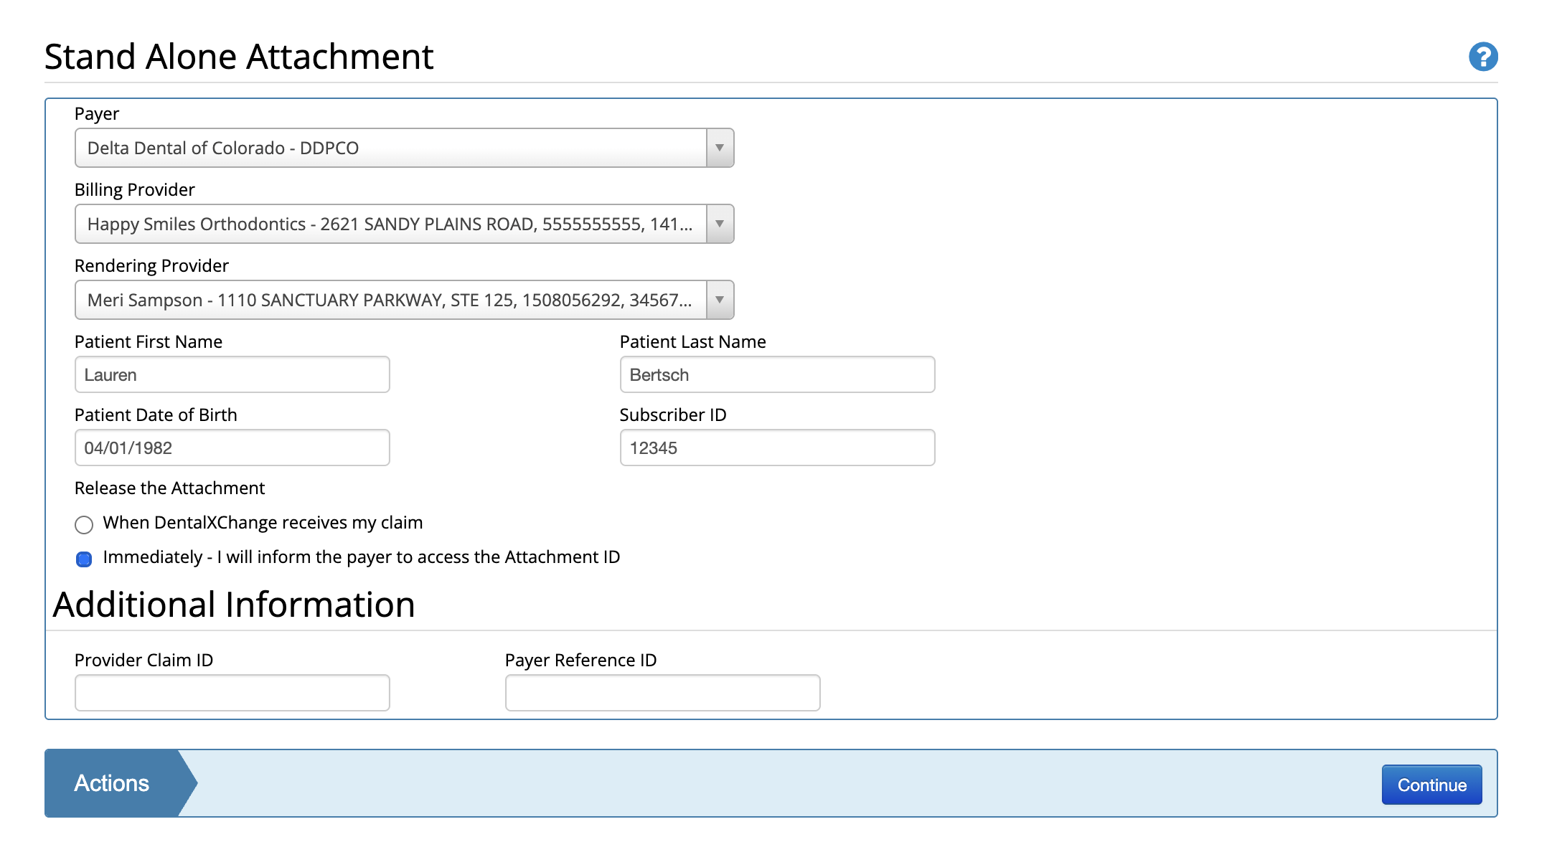Click 'When DentalXChange receives my claim' label text
Image resolution: width=1557 pixels, height=842 pixels.
click(x=263, y=523)
